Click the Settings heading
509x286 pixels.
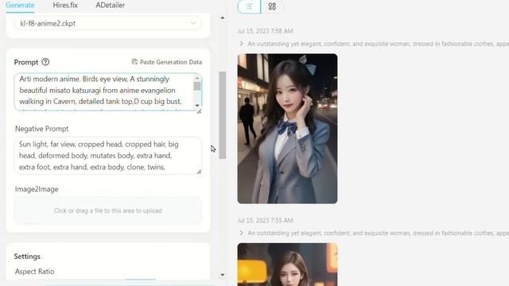click(27, 256)
